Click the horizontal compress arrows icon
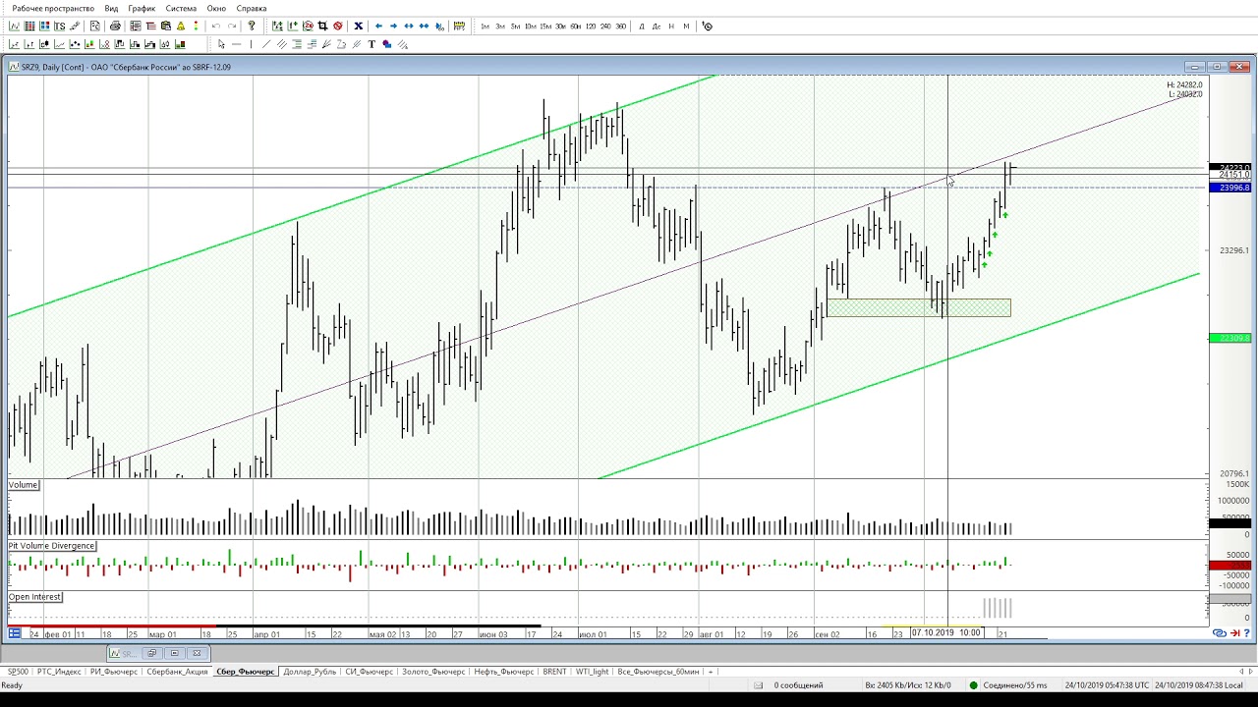 (424, 26)
